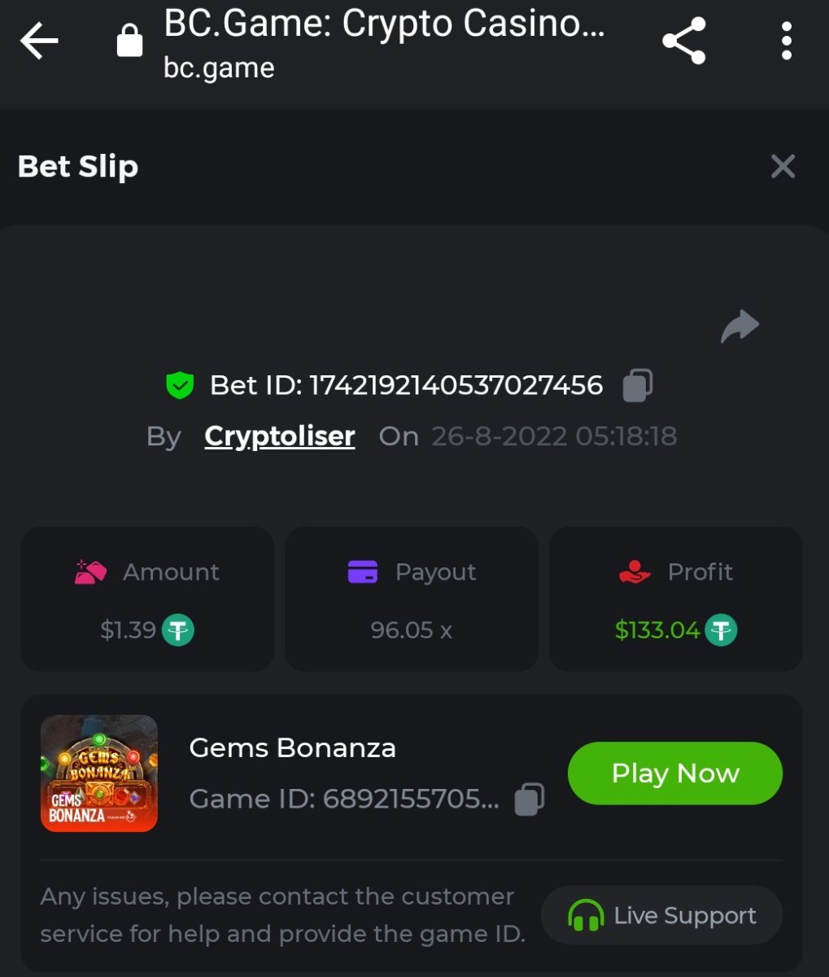829x977 pixels.
Task: Tap the page title in address bar
Action: [384, 24]
